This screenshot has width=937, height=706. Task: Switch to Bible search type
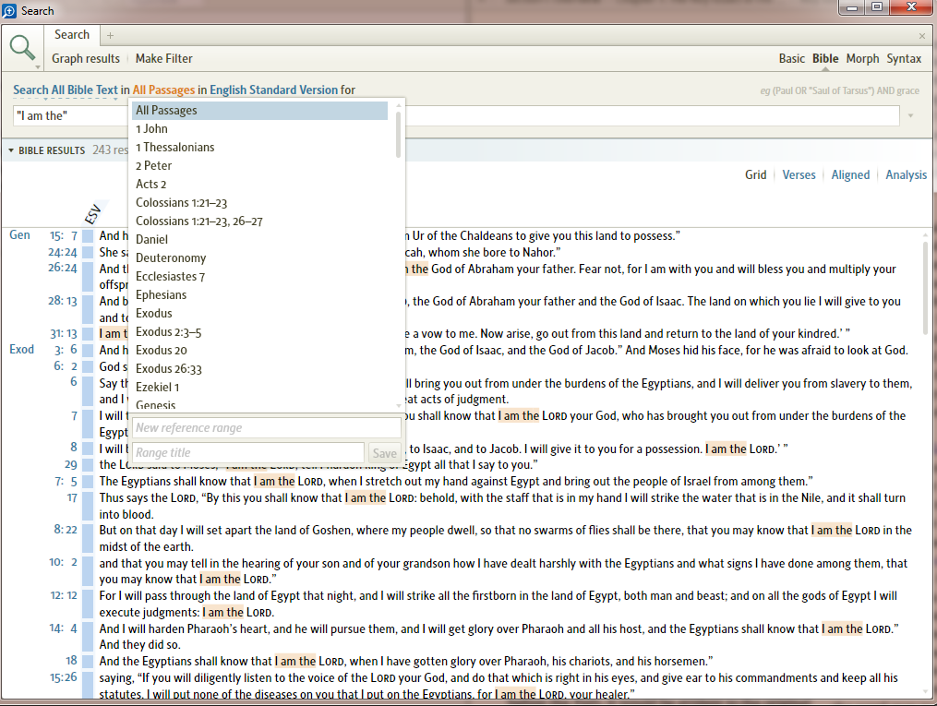[x=825, y=58]
